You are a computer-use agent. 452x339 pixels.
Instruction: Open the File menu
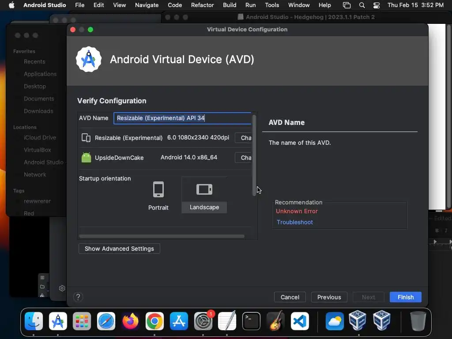(x=79, y=5)
